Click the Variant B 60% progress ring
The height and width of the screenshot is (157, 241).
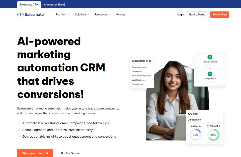(x=213, y=135)
